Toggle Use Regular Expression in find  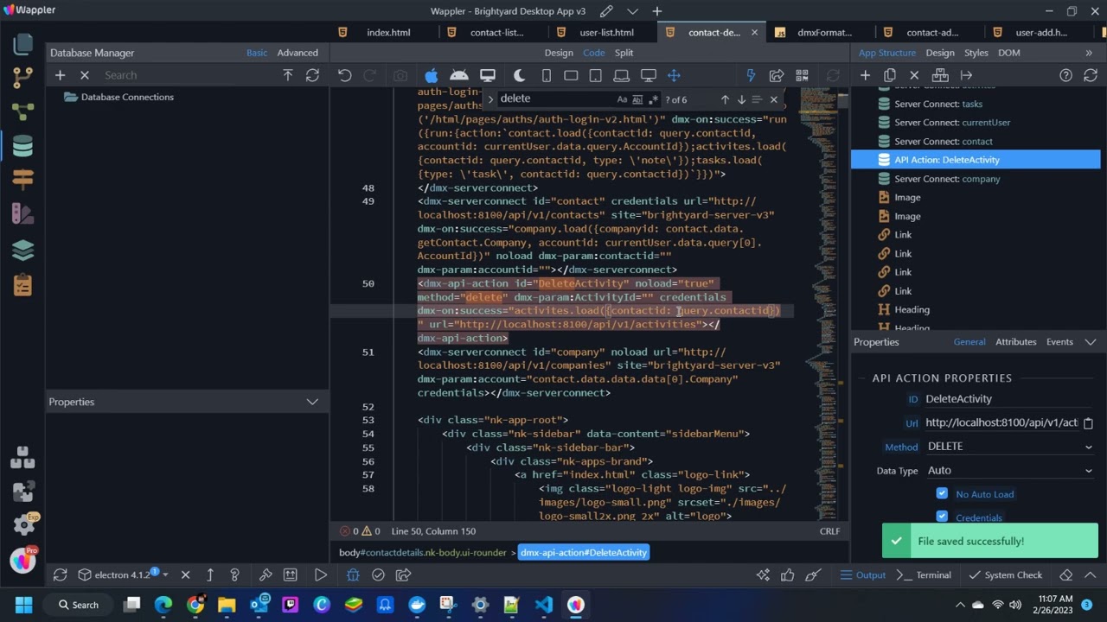(x=653, y=99)
